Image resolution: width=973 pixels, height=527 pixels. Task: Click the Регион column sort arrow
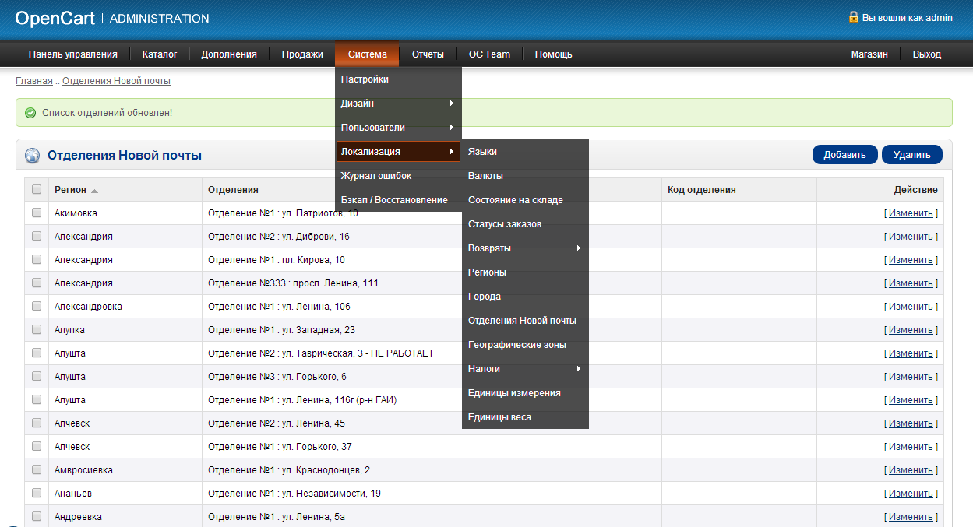(94, 191)
